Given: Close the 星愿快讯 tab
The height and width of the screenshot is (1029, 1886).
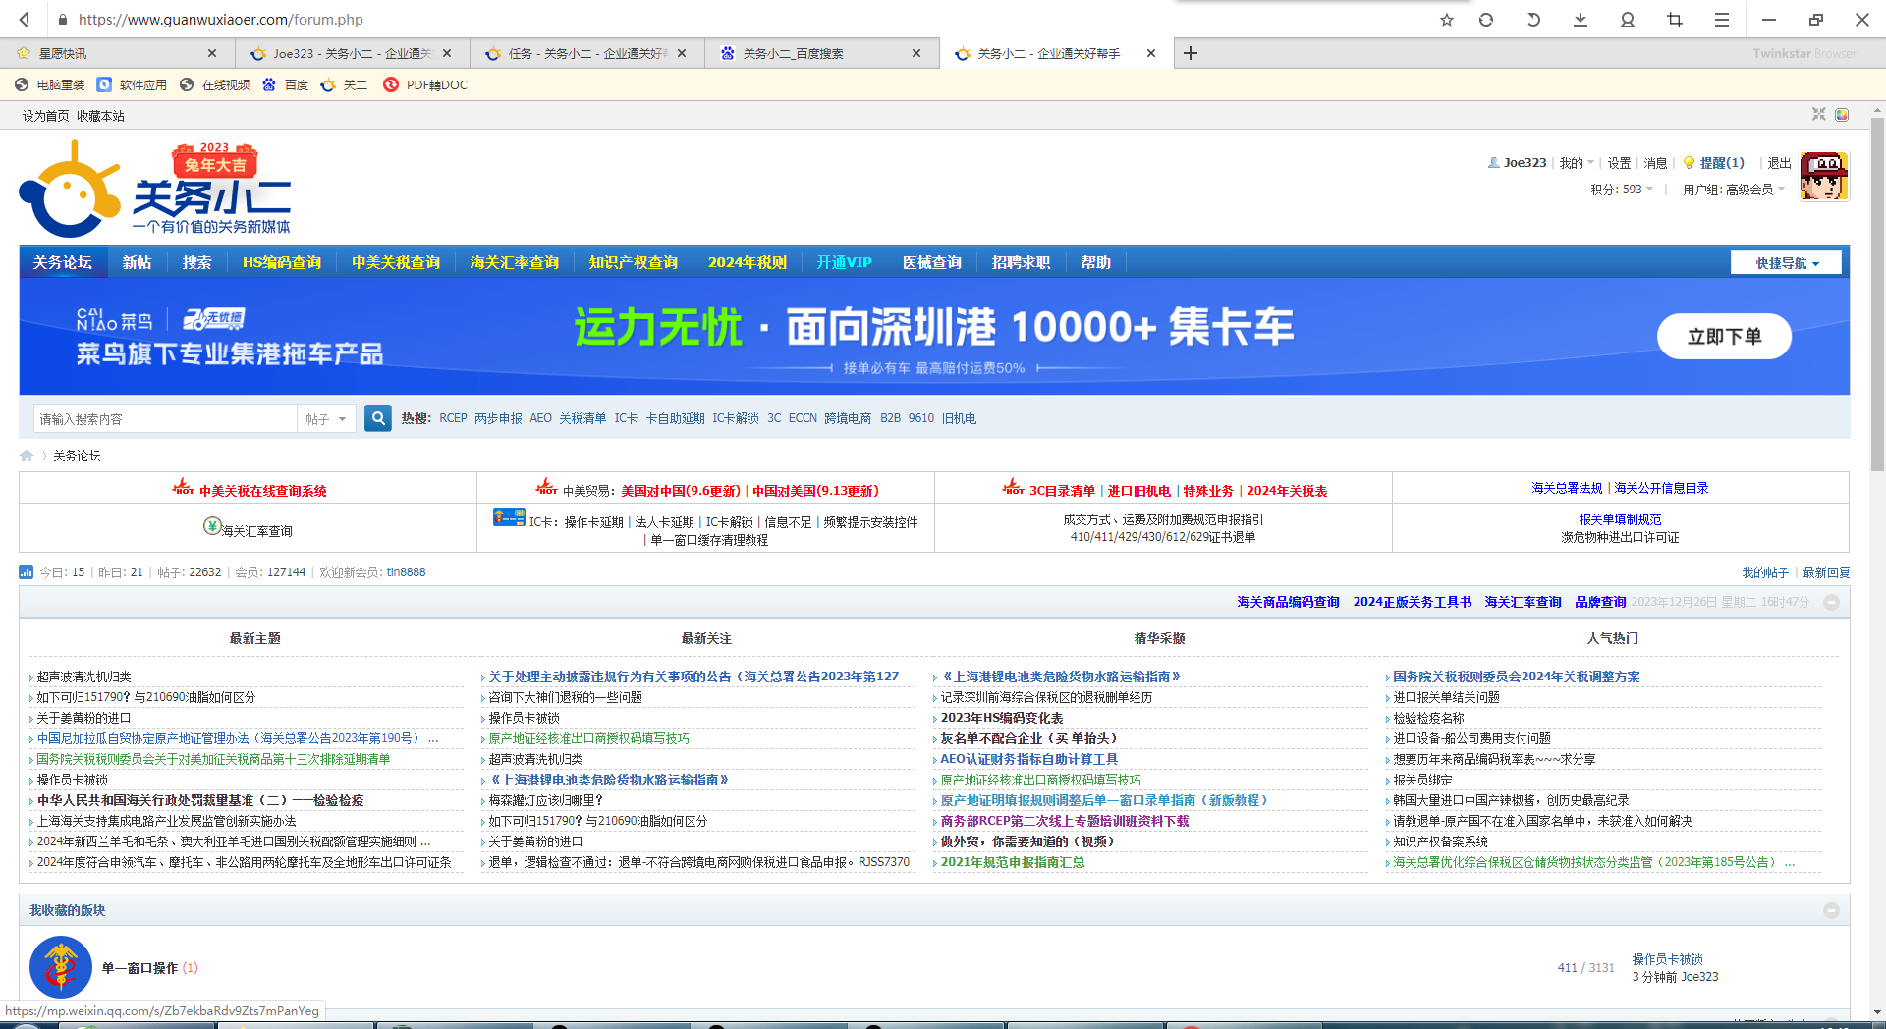Looking at the screenshot, I should tap(212, 53).
